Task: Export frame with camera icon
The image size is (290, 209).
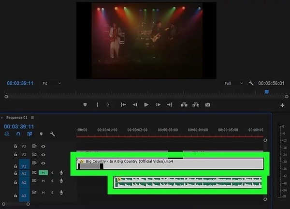Action: pos(208,105)
